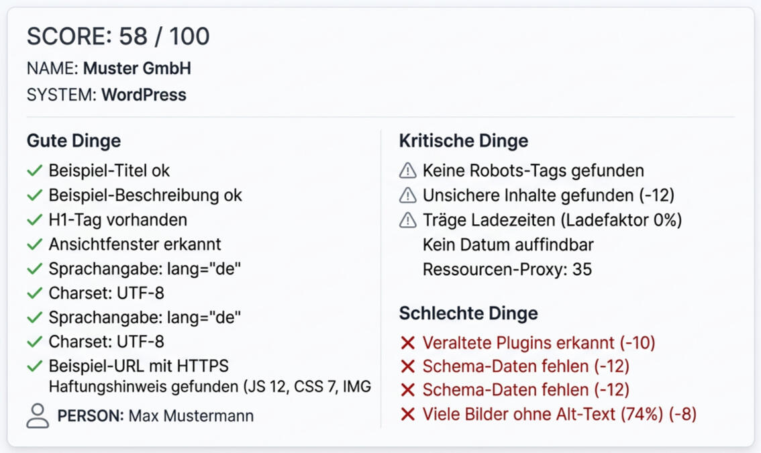This screenshot has width=761, height=453.
Task: Select the checkmark for Ansichtfenster erkannt
Action: click(35, 244)
